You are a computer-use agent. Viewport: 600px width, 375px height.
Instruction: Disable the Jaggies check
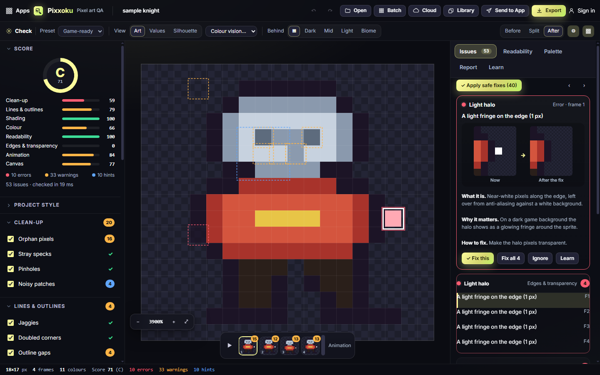[x=11, y=323]
